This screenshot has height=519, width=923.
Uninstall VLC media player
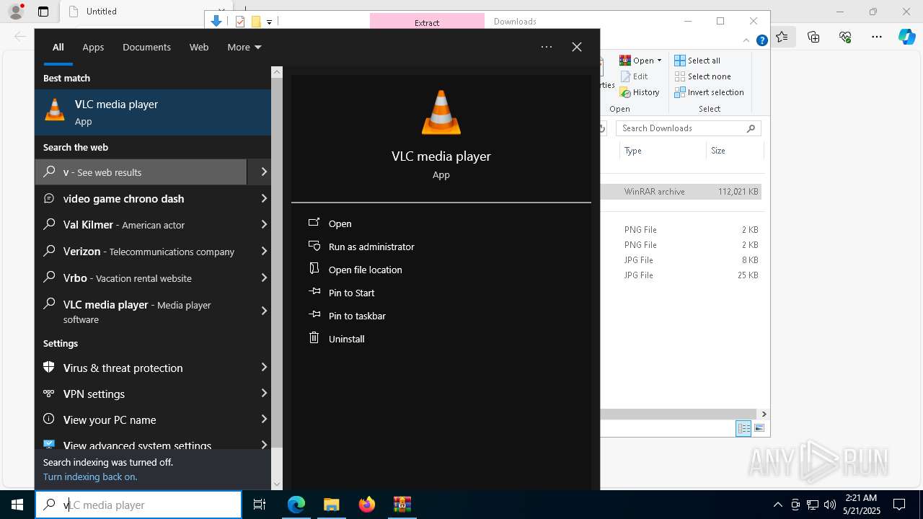coord(346,339)
